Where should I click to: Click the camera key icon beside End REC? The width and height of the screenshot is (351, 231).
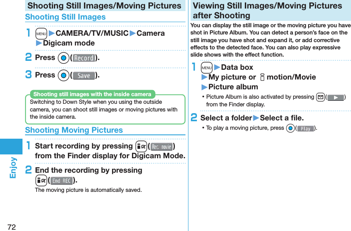tap(41, 180)
